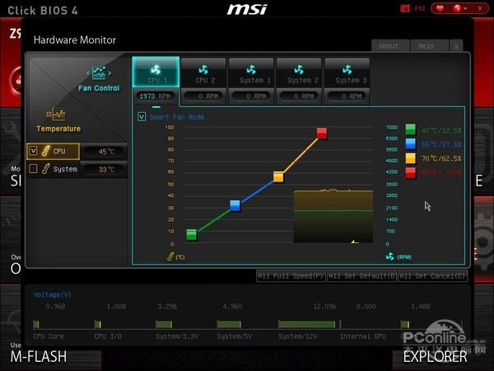Select the CPU 1 fan tab
This screenshot has width=494, height=371.
click(156, 73)
